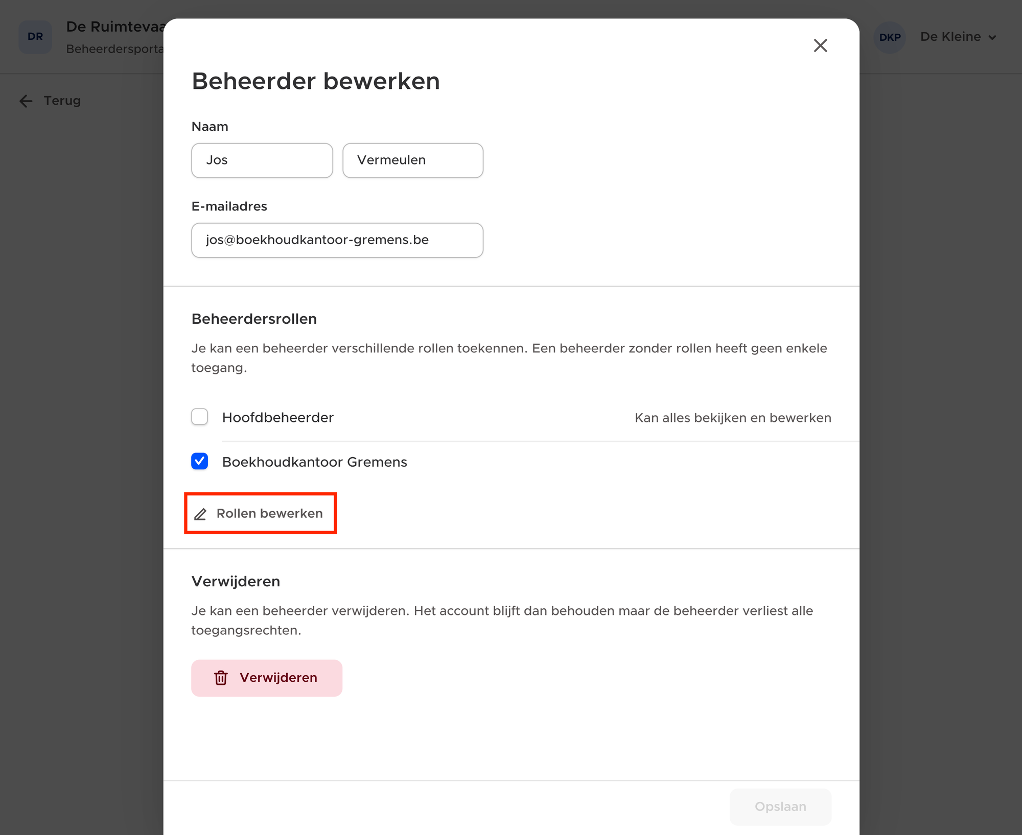Close the Beheerder bewerken dialog
Screen dimensions: 1022x835
click(820, 45)
